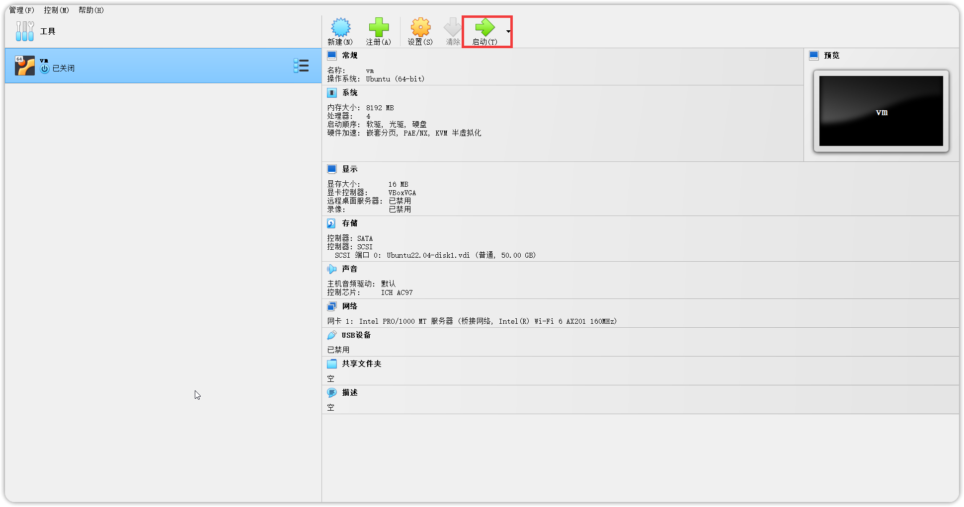Click the 工具 label in the left panel
Viewport: 964px width, 507px height.
48,31
